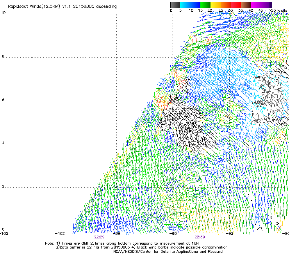Screen dimensions: 289x254
Task: Click the longitude axis label '-96'
Action: pos(173,233)
